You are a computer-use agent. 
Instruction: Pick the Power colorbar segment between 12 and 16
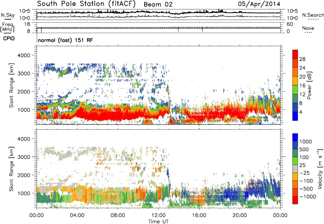click(x=295, y=89)
